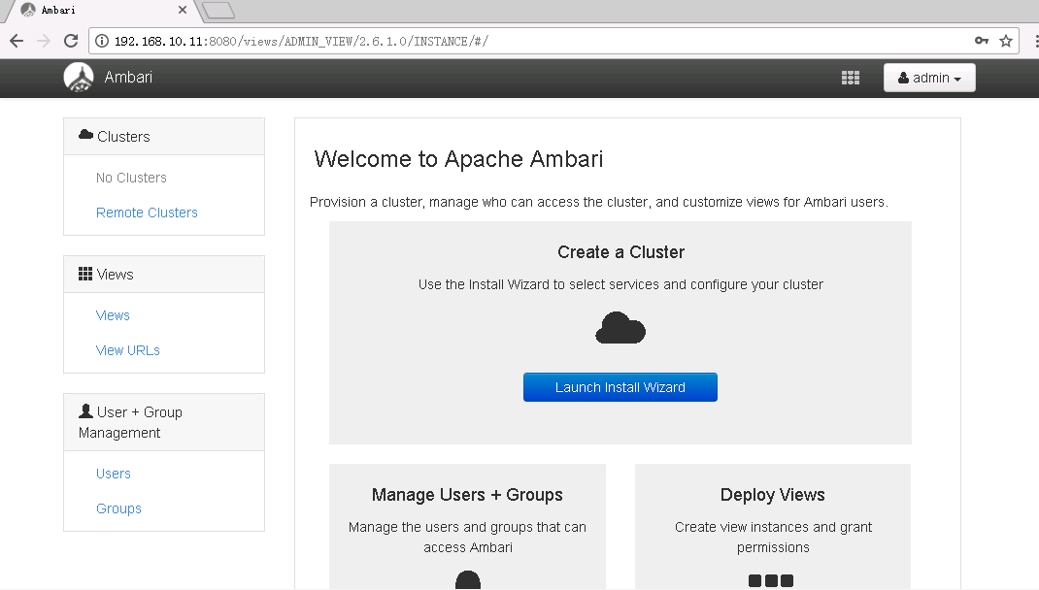Close the Ambari browser tab
This screenshot has height=590, width=1039.
(x=183, y=10)
